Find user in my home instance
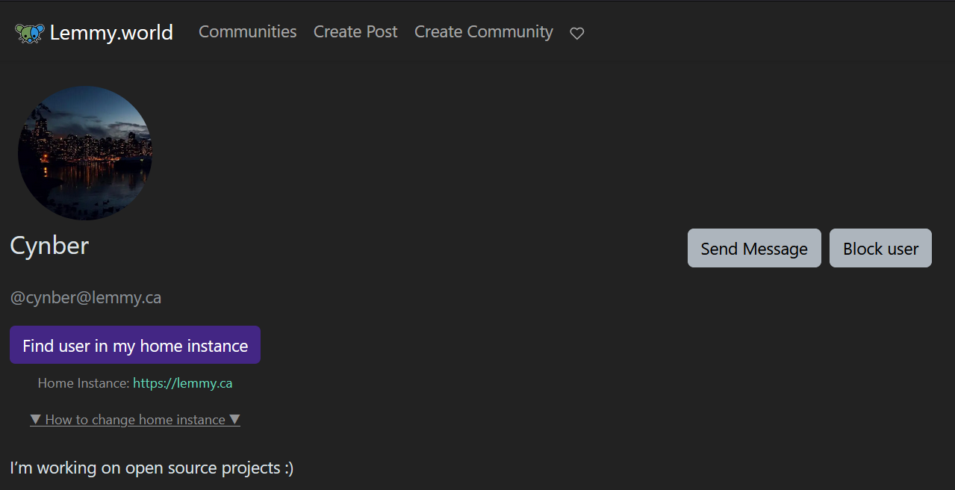 [x=135, y=345]
